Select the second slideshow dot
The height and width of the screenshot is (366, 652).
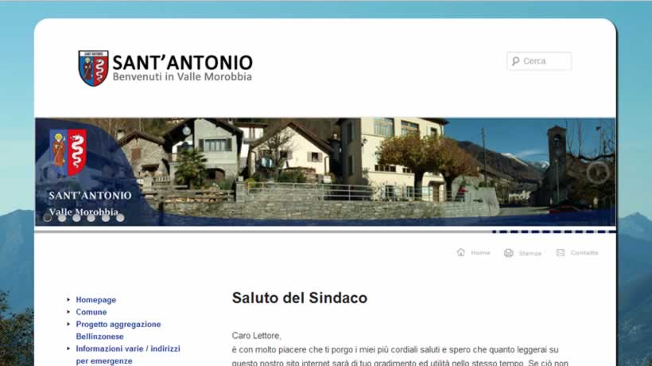pos(62,217)
